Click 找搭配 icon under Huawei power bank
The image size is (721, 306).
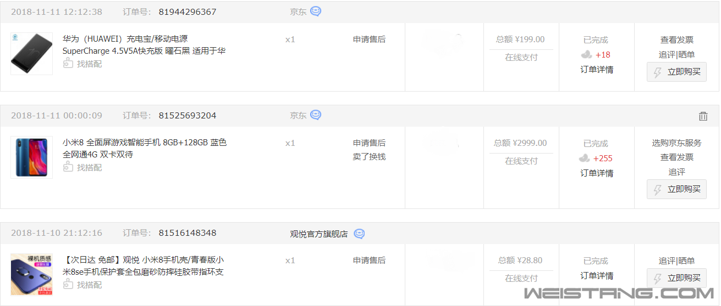[68, 64]
